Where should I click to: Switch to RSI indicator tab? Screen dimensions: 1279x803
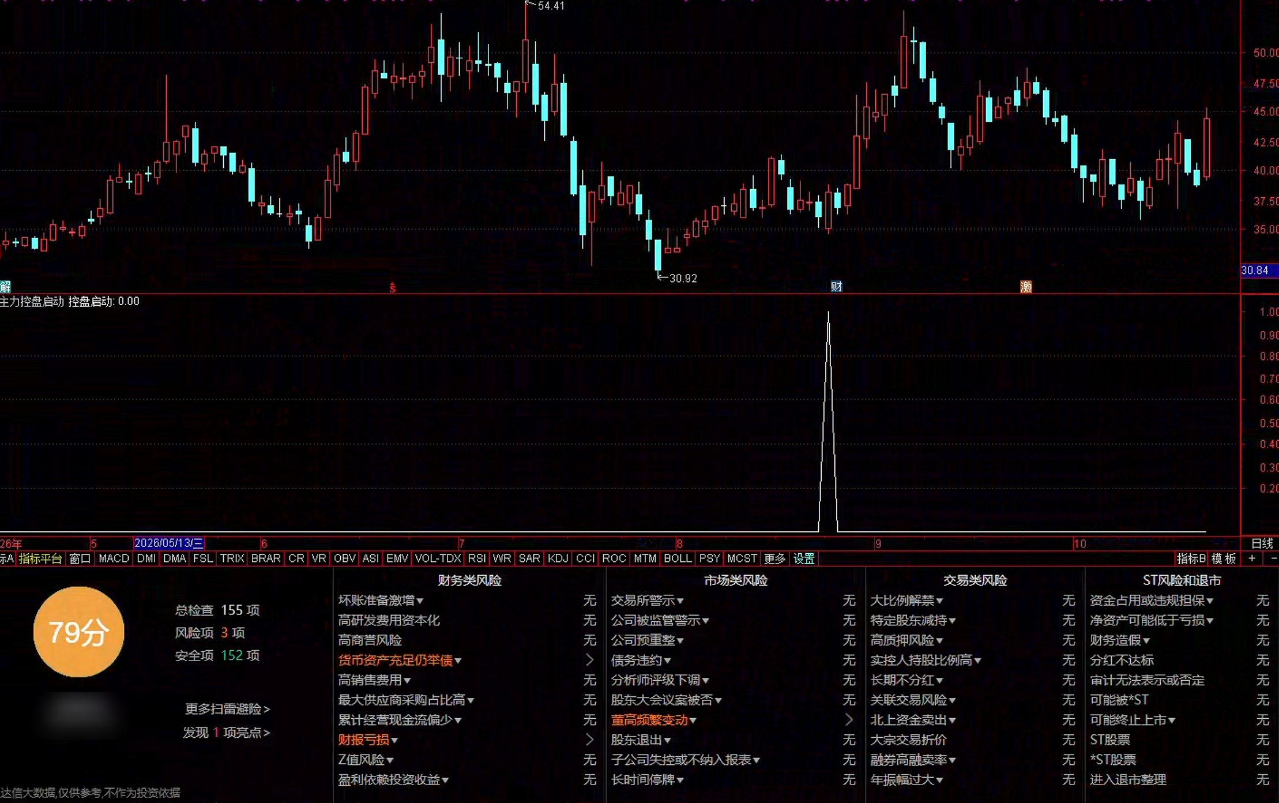(476, 558)
